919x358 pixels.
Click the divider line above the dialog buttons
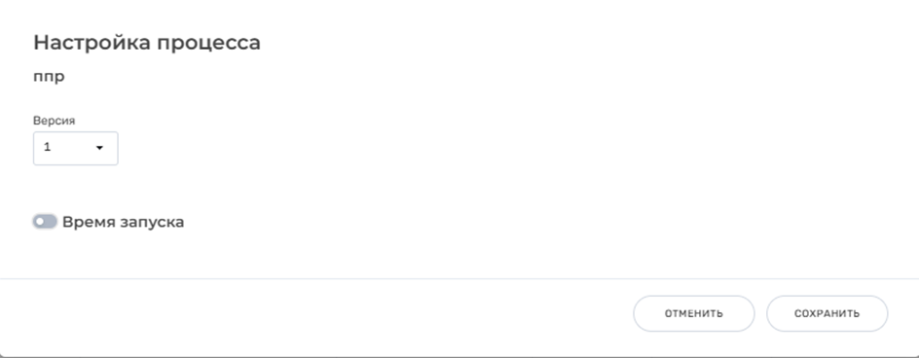[x=459, y=279]
